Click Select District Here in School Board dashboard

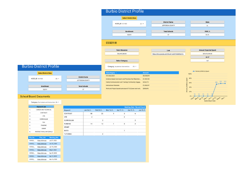[45, 73]
